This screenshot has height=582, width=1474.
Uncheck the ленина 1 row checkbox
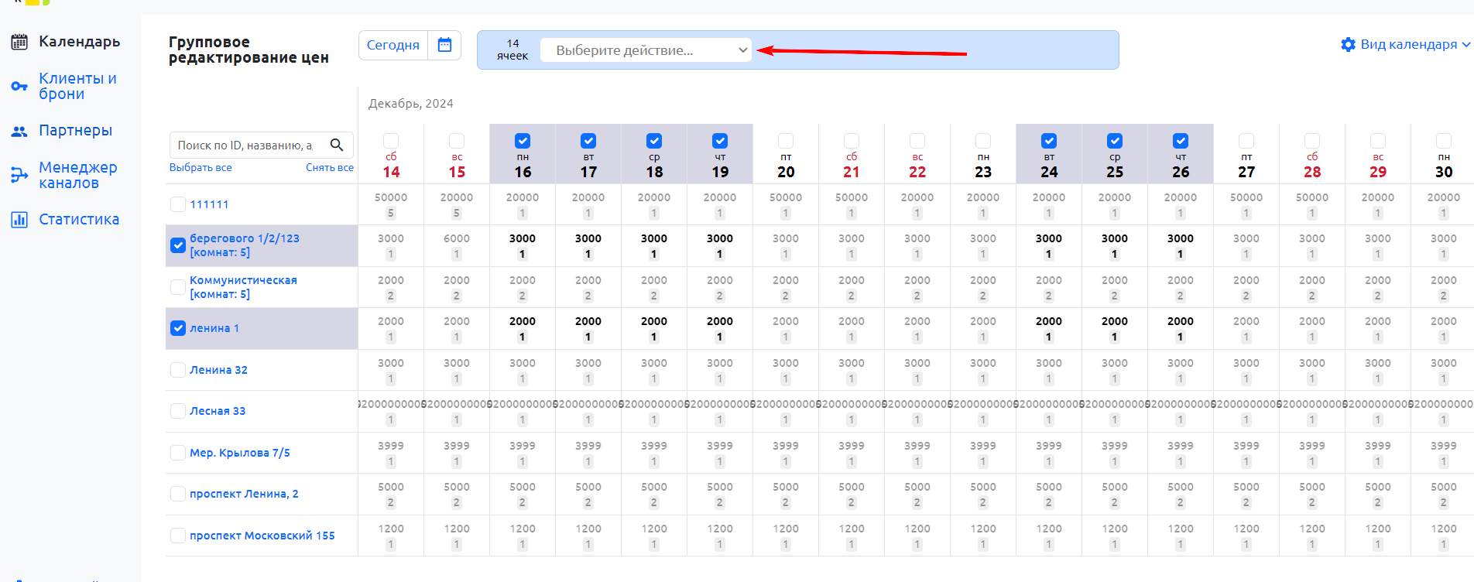pyautogui.click(x=178, y=328)
